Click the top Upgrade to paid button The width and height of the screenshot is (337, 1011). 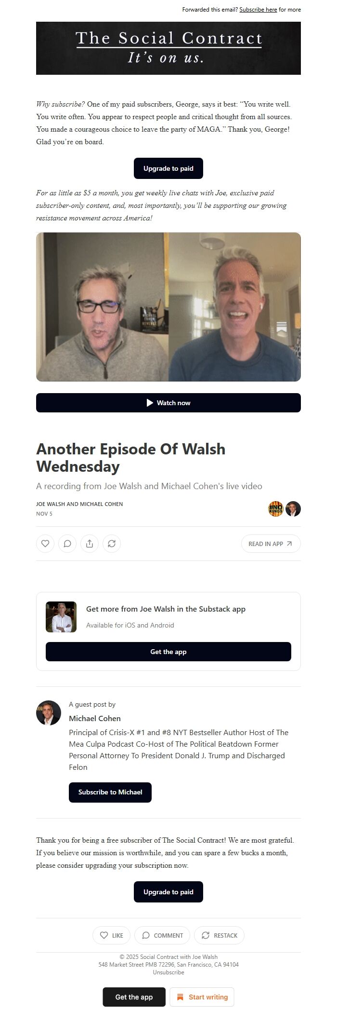pos(168,168)
